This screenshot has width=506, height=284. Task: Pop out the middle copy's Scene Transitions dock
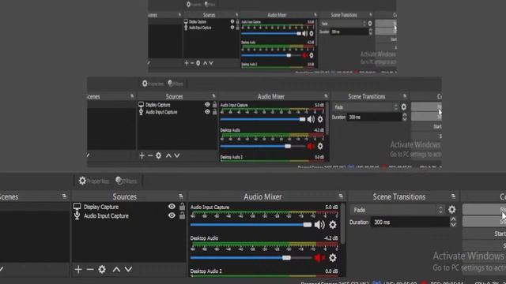405,96
